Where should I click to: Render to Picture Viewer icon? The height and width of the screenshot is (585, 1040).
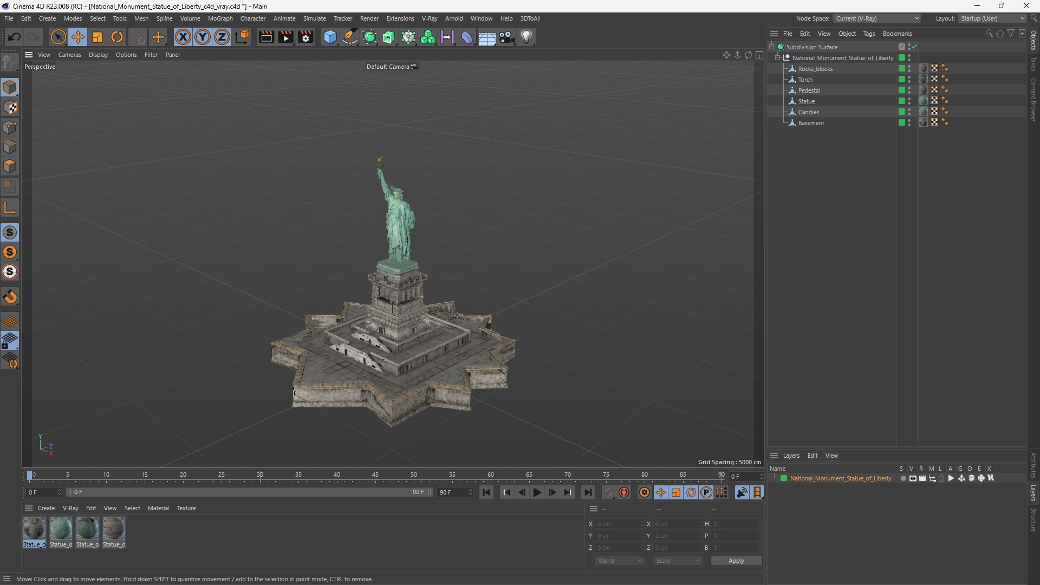[x=285, y=37]
